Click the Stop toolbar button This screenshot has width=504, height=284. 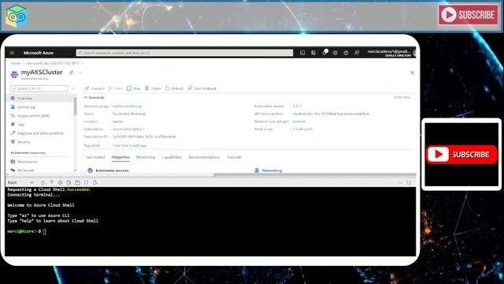click(x=133, y=88)
